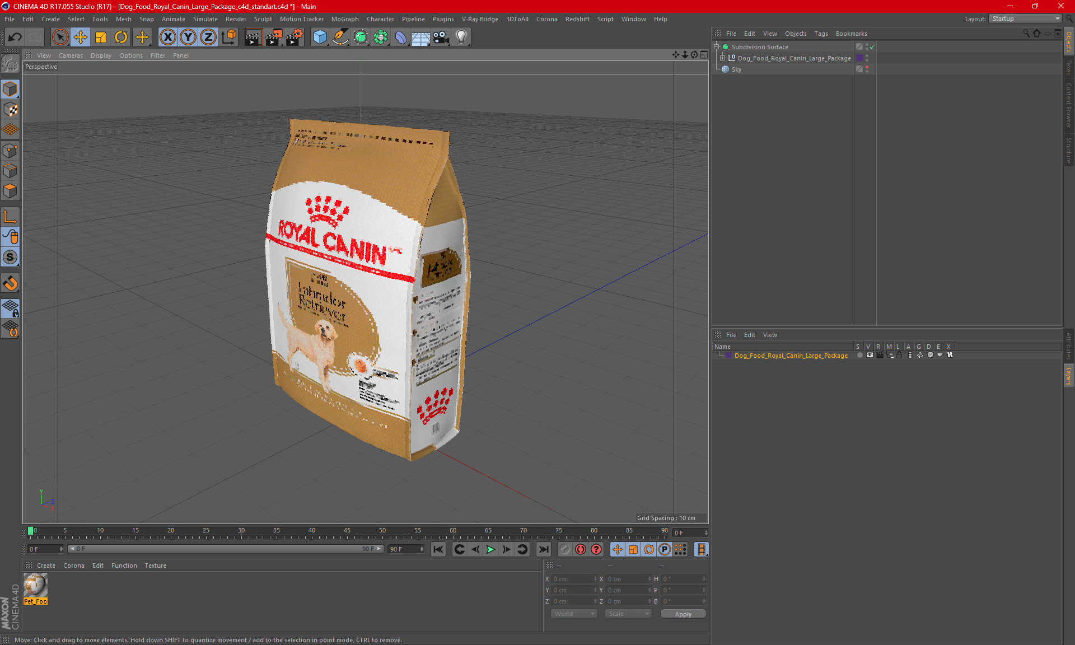Switch to Model mode in left palette
Image resolution: width=1075 pixels, height=645 pixels.
click(x=11, y=90)
